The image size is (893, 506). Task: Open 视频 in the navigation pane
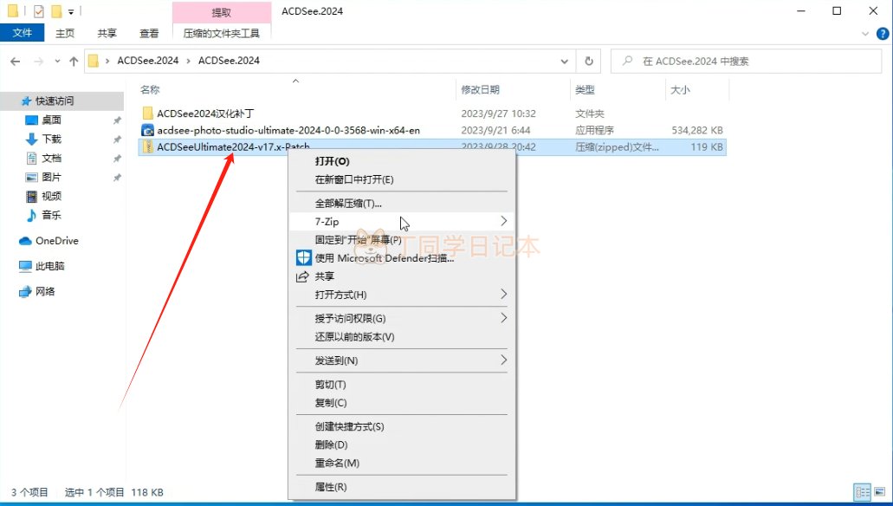point(51,196)
